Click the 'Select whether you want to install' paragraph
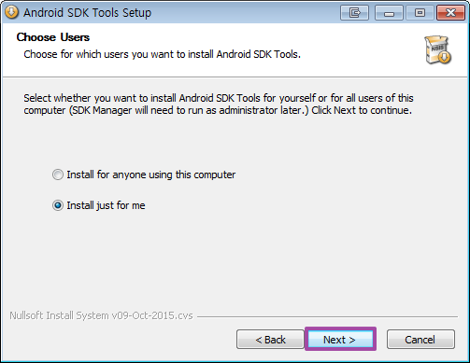 click(219, 104)
